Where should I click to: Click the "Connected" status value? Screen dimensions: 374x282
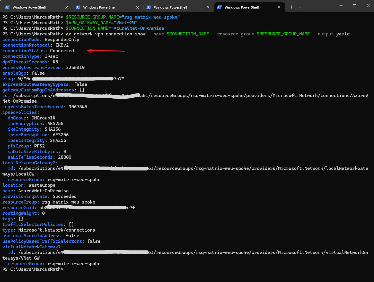62,51
